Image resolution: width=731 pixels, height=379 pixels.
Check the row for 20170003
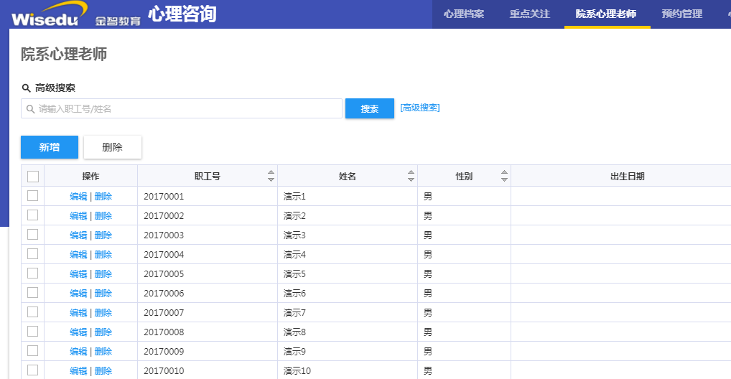tap(32, 235)
